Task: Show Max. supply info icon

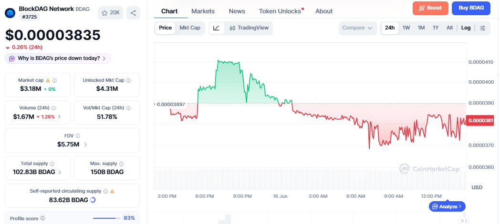Action: [x=121, y=164]
